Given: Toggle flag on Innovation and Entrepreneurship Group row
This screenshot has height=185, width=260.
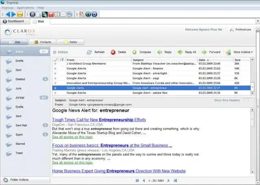Looking at the screenshot, I should (x=55, y=83).
